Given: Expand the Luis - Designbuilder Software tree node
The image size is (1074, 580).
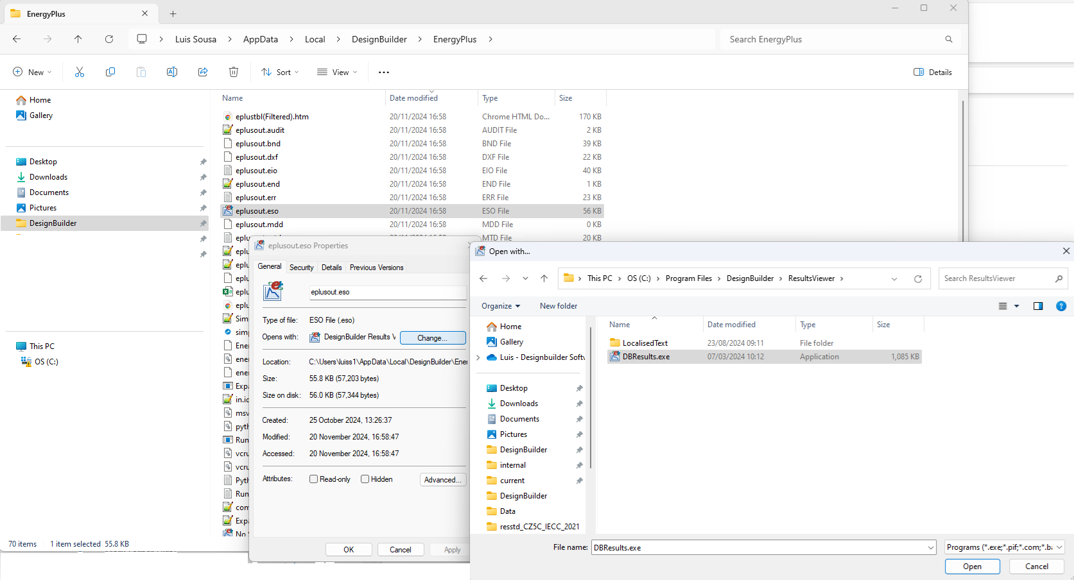Looking at the screenshot, I should coord(478,357).
